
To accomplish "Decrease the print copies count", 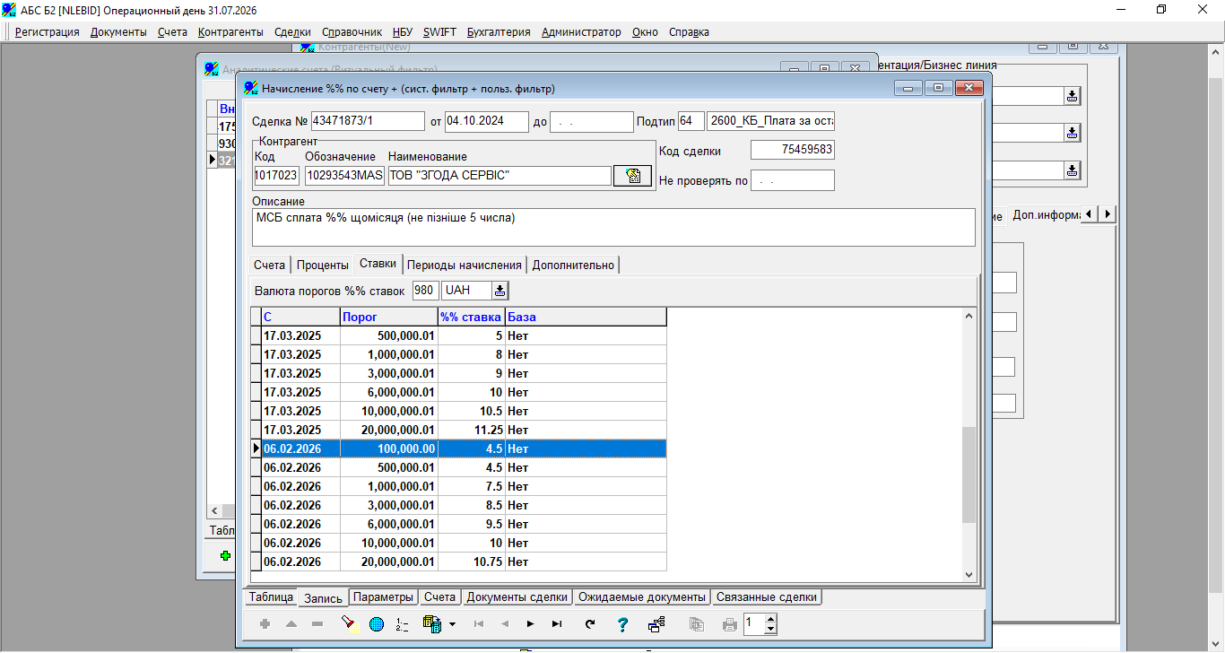I will tap(771, 629).
